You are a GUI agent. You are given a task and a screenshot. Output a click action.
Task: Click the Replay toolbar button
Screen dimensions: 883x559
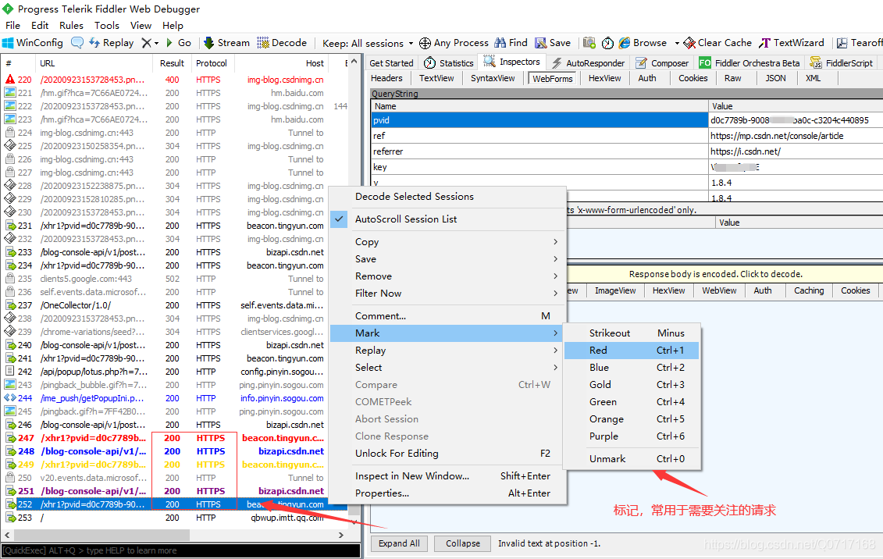112,43
